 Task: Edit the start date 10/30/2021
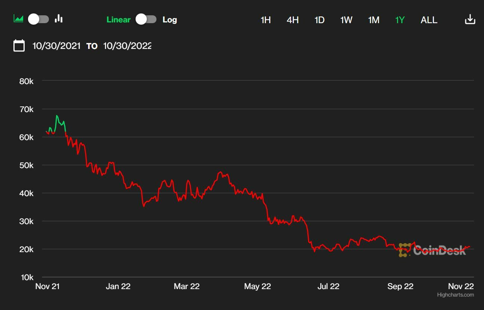pos(56,46)
